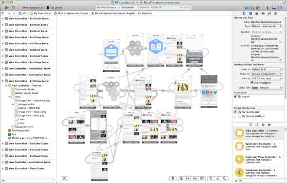Uncheck Use Autolayout checkbox
The image size is (287, 183).
pyautogui.click(x=252, y=83)
